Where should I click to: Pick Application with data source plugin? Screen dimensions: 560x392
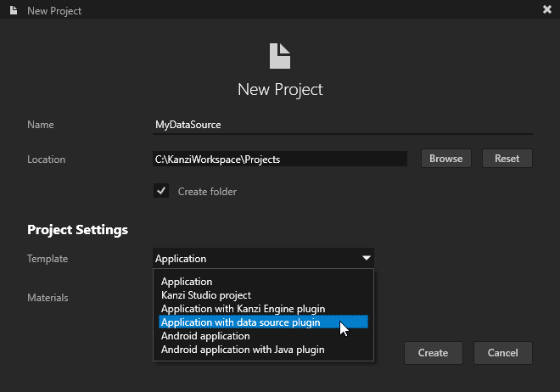240,322
